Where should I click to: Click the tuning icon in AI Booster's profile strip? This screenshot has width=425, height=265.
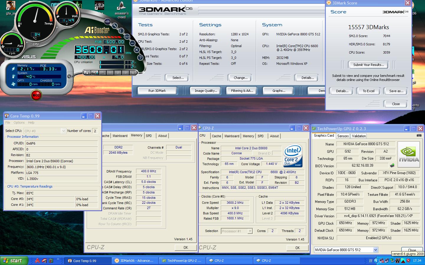95,73
